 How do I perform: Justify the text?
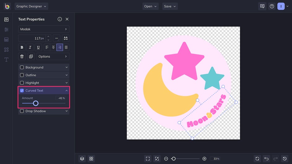[x=66, y=47]
